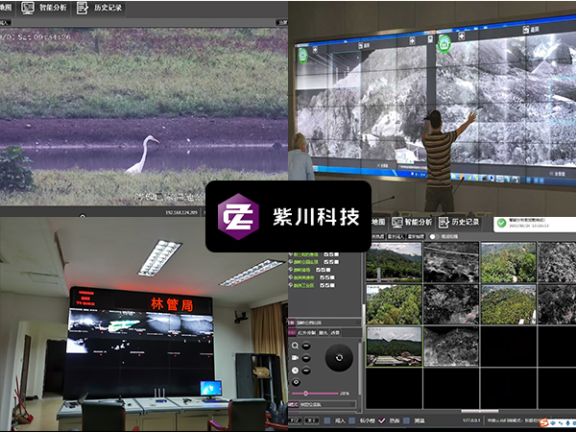The height and width of the screenshot is (432, 576).
Task: Enable the 闯入 checkbox in the bottom bar
Action: (327, 420)
